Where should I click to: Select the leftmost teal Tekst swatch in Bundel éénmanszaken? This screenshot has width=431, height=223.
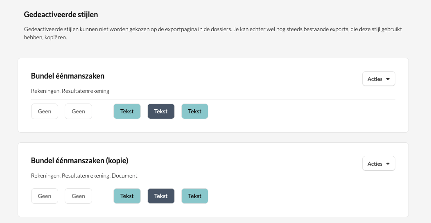(x=127, y=111)
